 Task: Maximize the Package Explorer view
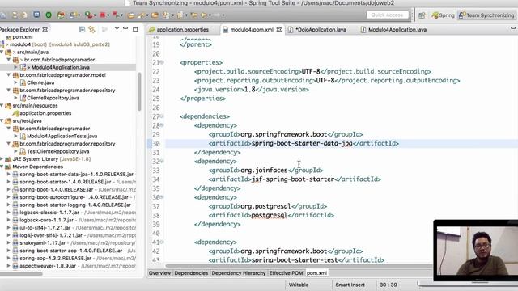[135, 29]
